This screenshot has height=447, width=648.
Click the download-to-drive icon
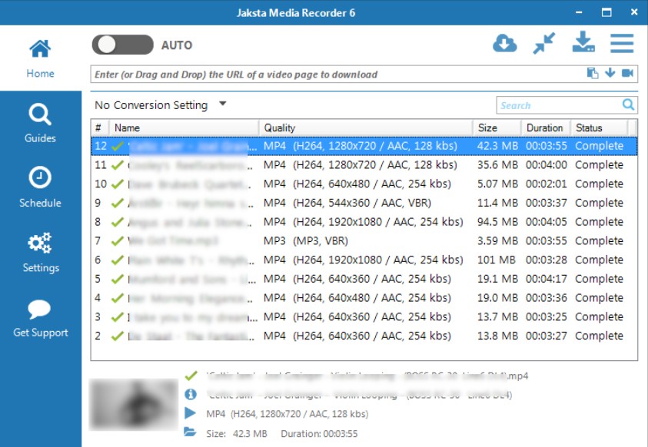click(x=583, y=42)
